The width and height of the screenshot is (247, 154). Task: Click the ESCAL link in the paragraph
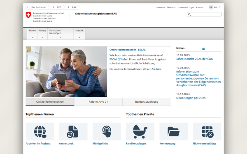coord(113,59)
